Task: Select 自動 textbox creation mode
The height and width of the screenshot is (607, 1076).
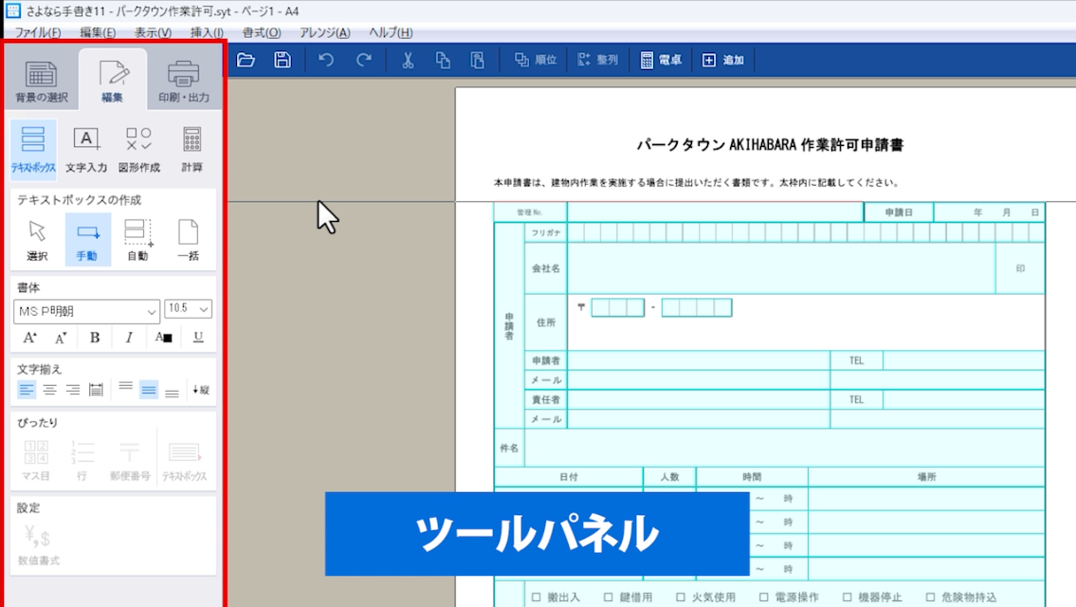Action: pyautogui.click(x=137, y=239)
